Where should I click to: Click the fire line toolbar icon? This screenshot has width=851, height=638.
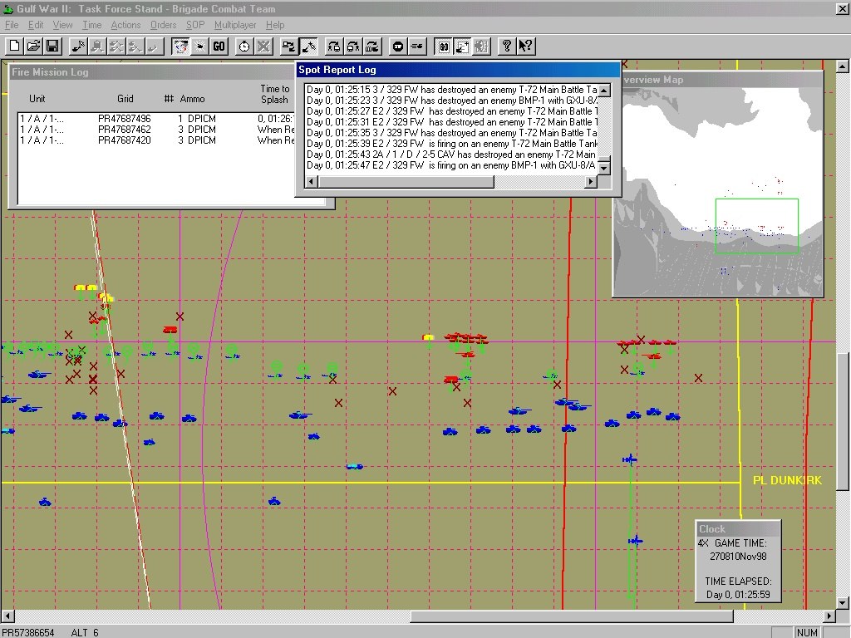417,47
